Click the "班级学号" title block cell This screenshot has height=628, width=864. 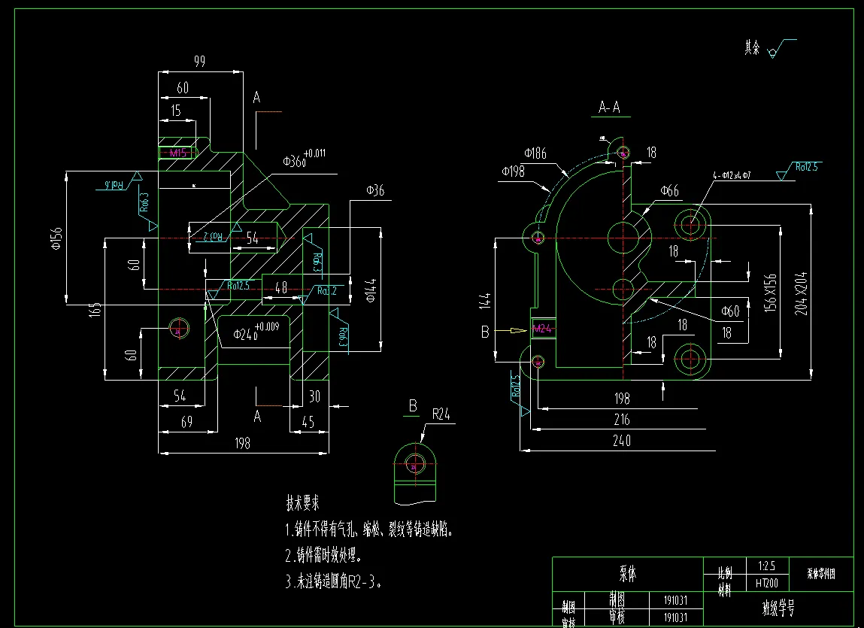(778, 608)
